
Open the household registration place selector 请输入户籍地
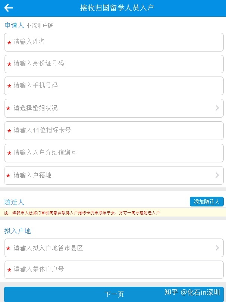pyautogui.click(x=114, y=175)
